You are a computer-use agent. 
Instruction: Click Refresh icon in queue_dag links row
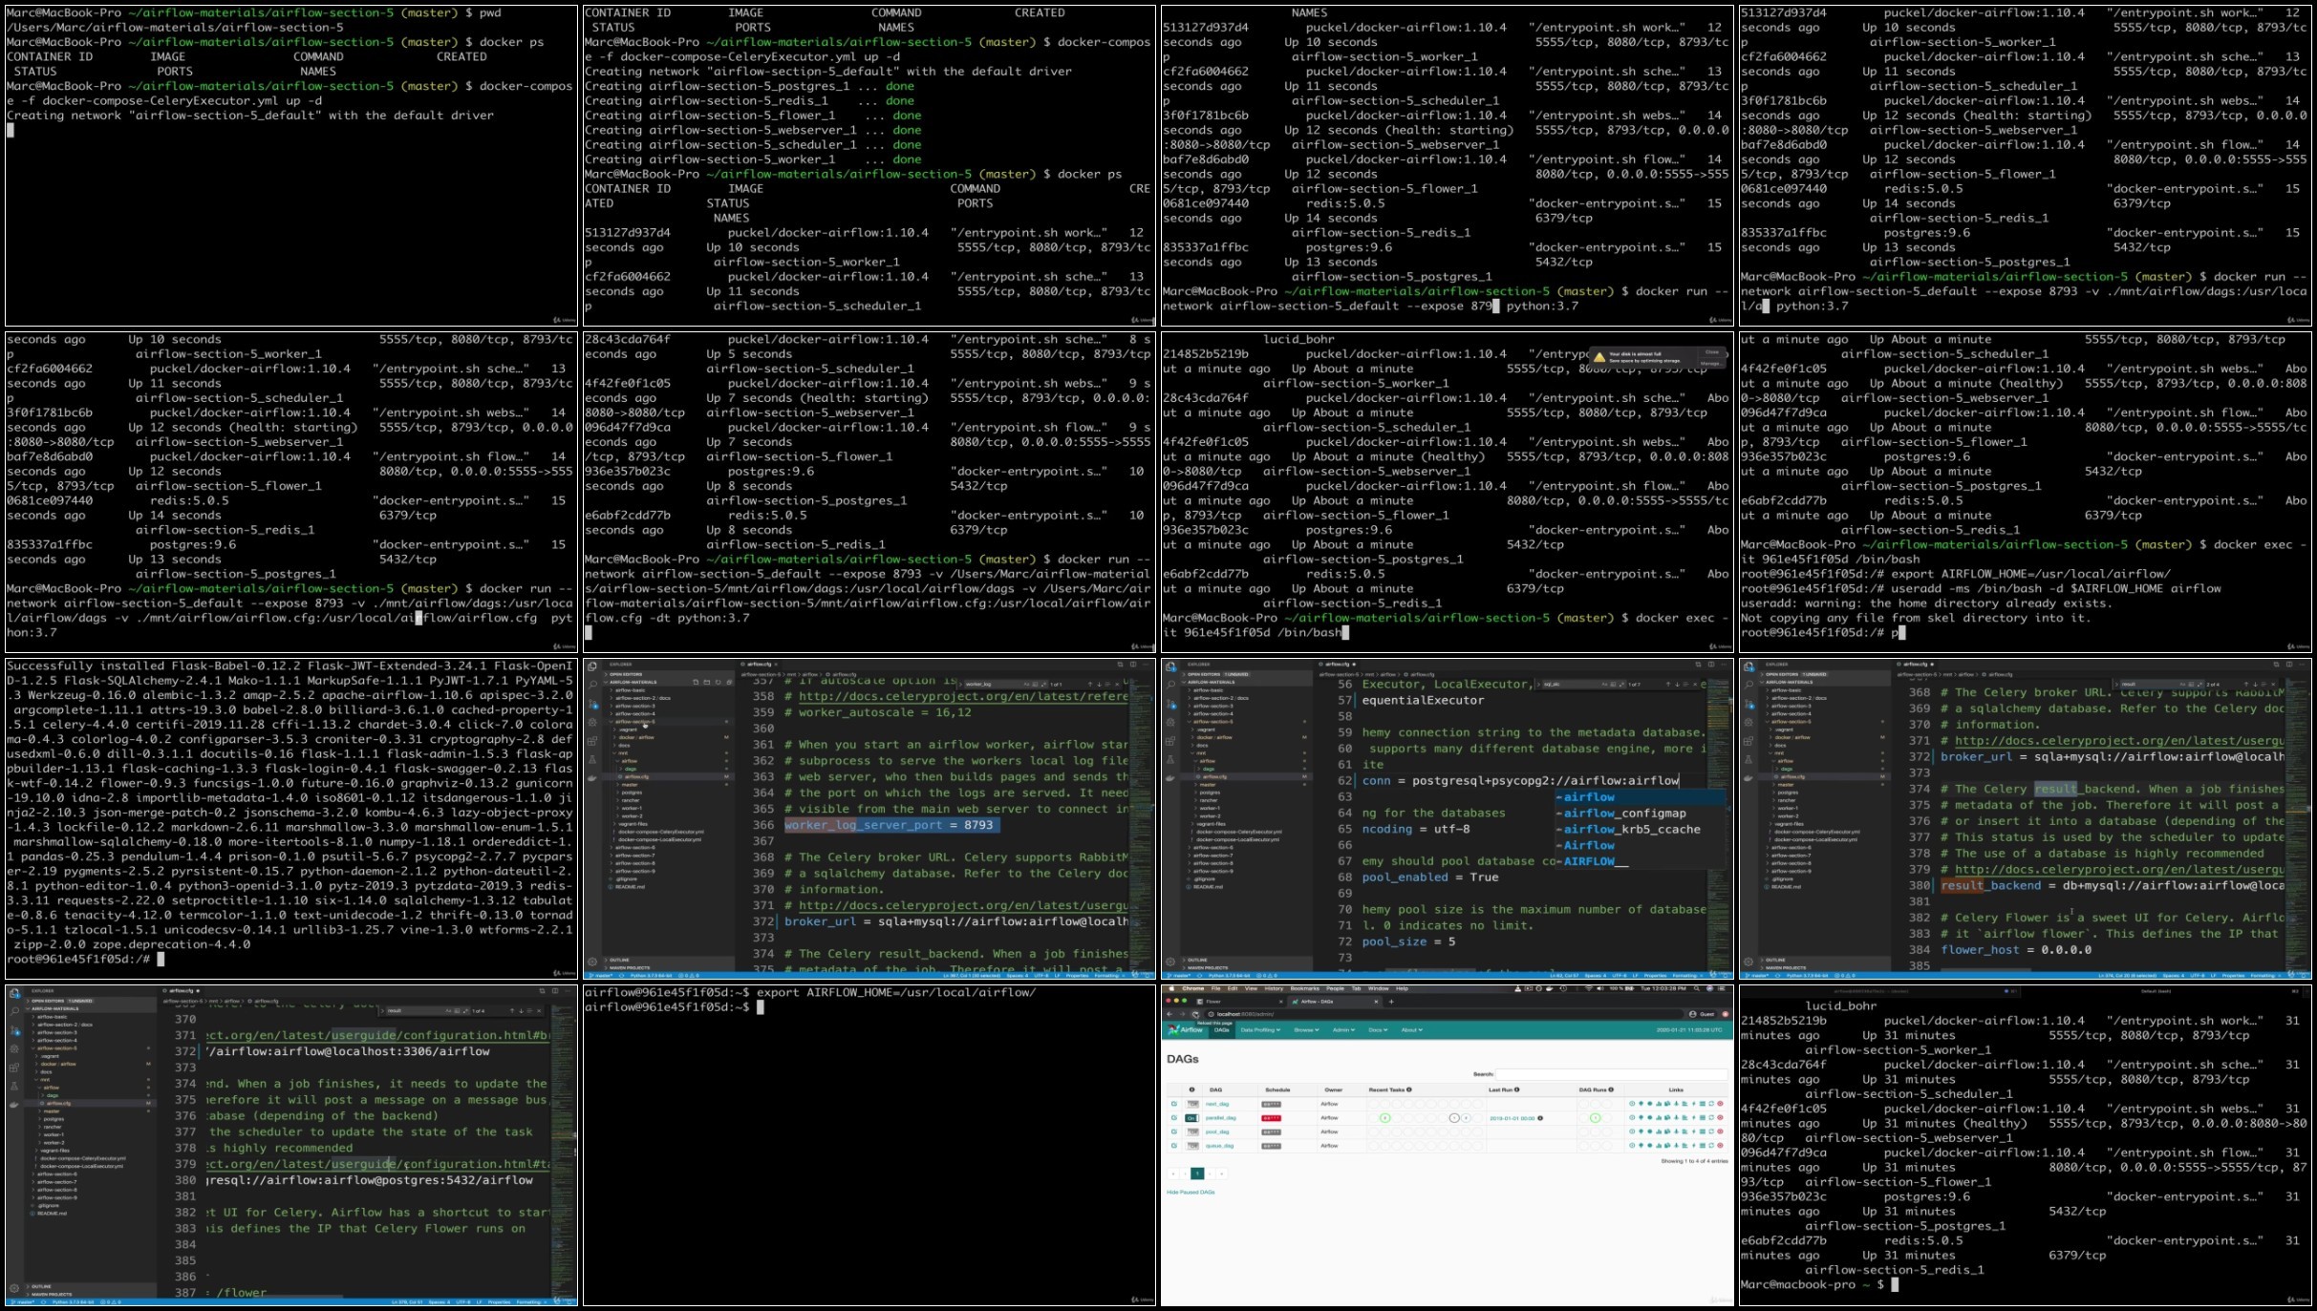click(1711, 1146)
